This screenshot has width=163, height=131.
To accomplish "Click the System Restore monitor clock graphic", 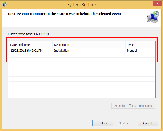I will (x=153, y=17).
